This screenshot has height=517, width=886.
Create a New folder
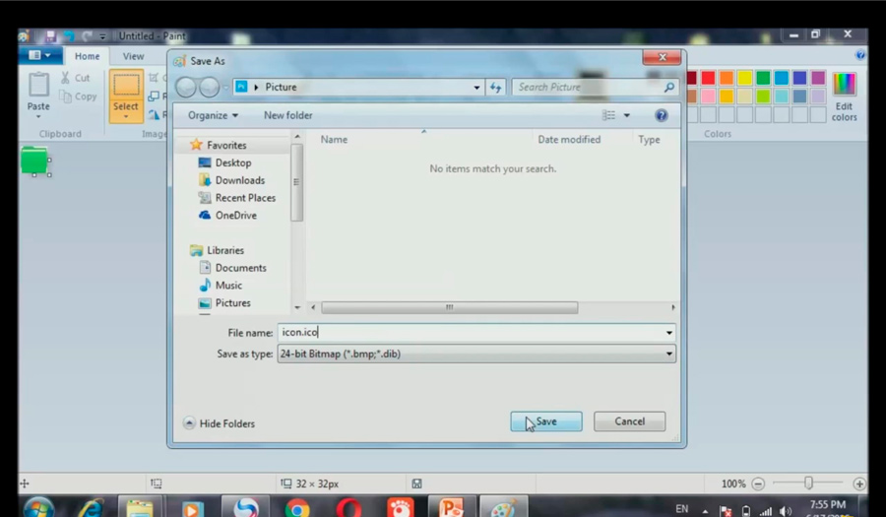288,115
